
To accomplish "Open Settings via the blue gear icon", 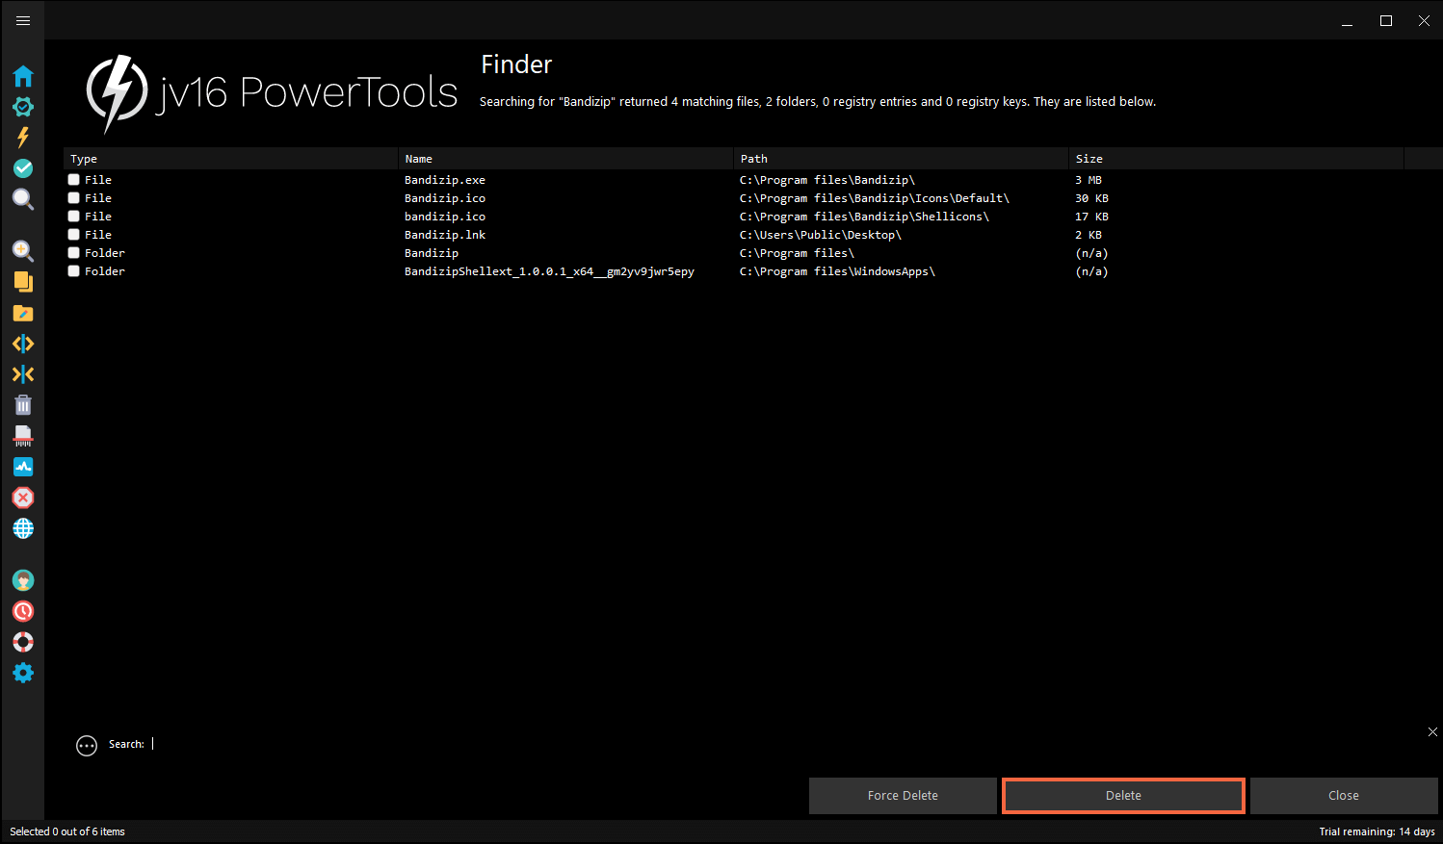I will 23,673.
